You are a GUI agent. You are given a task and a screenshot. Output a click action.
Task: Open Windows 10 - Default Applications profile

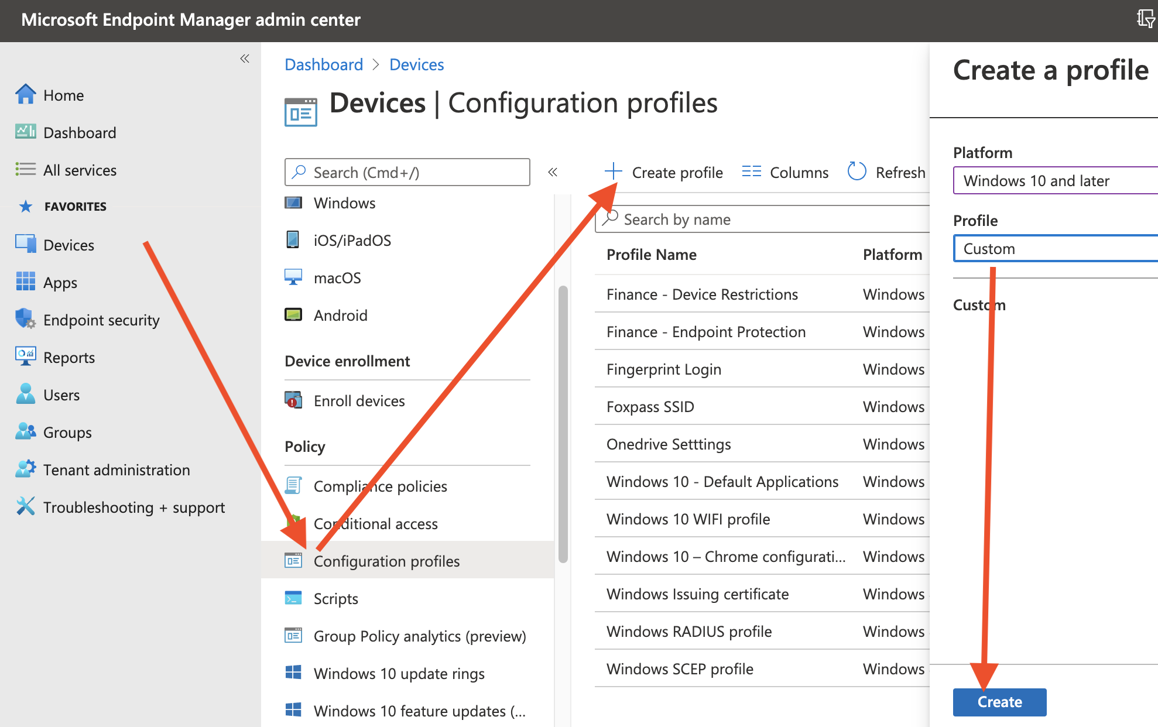coord(722,481)
